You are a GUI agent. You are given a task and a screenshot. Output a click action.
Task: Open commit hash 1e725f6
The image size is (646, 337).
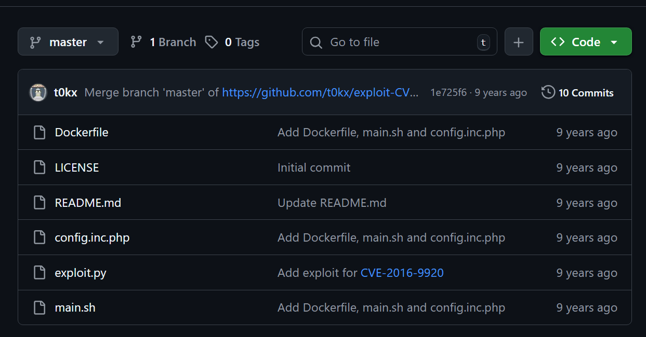(448, 93)
